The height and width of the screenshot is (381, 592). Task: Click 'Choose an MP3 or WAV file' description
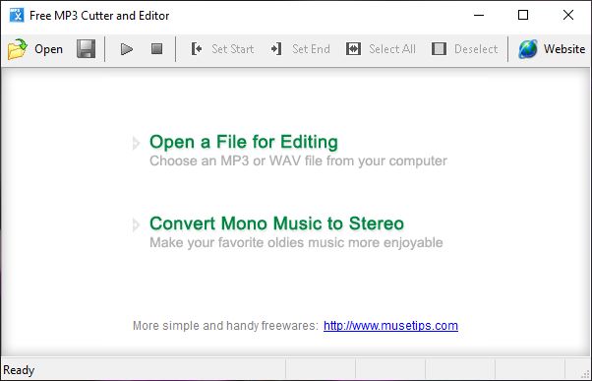298,161
